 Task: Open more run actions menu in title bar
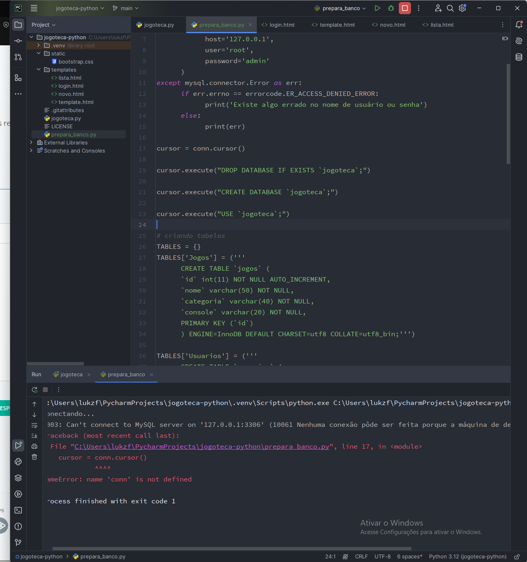[x=419, y=8]
